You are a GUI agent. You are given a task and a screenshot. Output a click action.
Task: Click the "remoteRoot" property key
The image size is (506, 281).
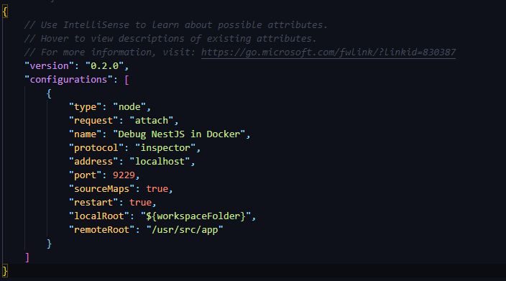point(101,229)
